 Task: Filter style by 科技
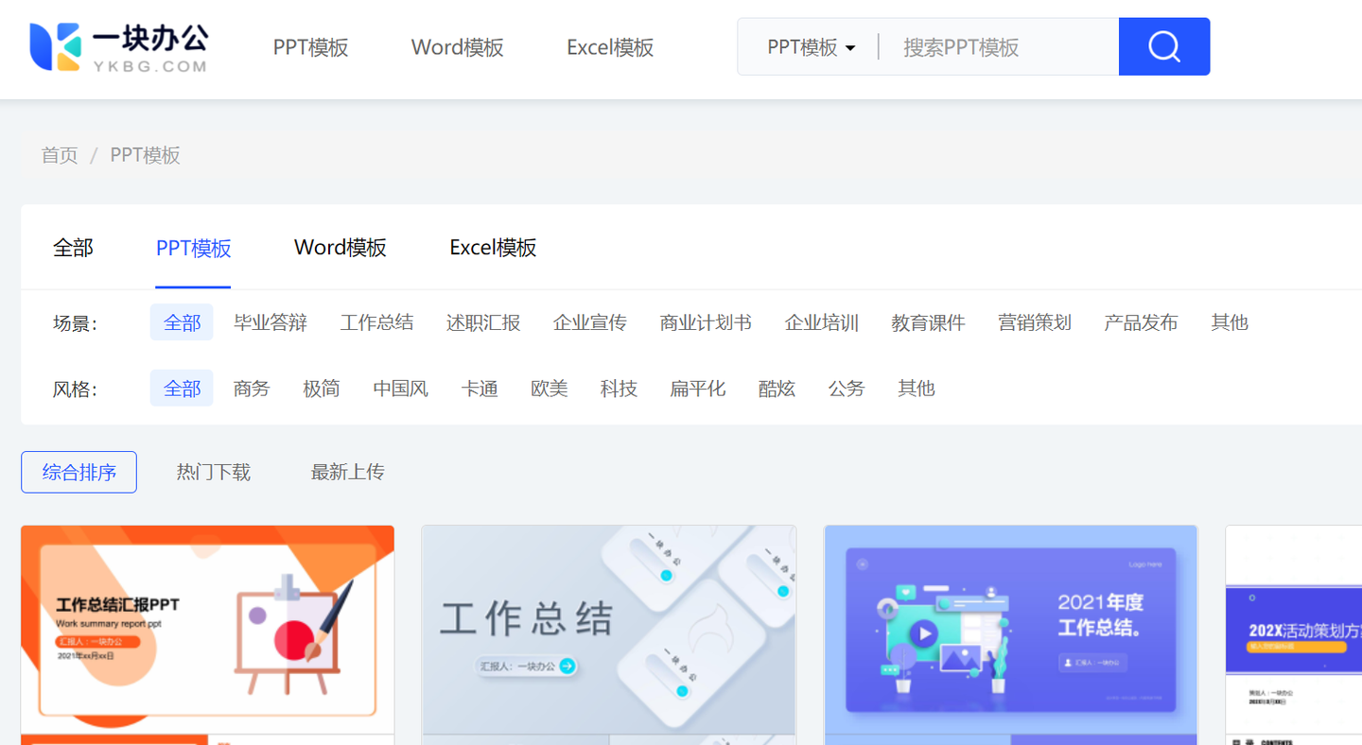point(619,389)
